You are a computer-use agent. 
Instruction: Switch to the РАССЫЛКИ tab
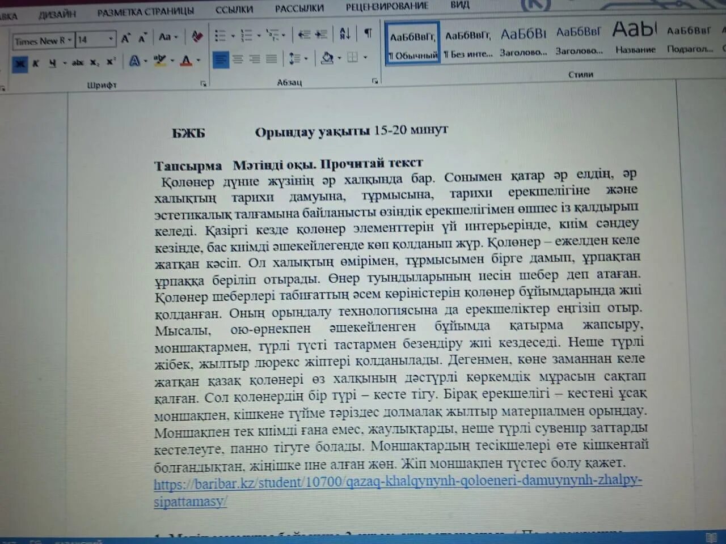point(299,8)
